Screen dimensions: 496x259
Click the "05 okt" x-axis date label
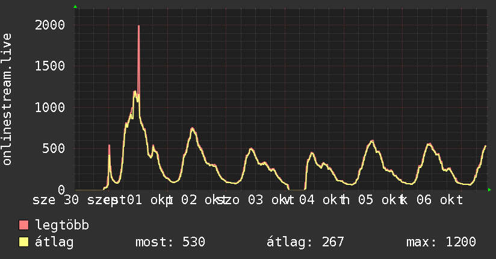coord(377,200)
